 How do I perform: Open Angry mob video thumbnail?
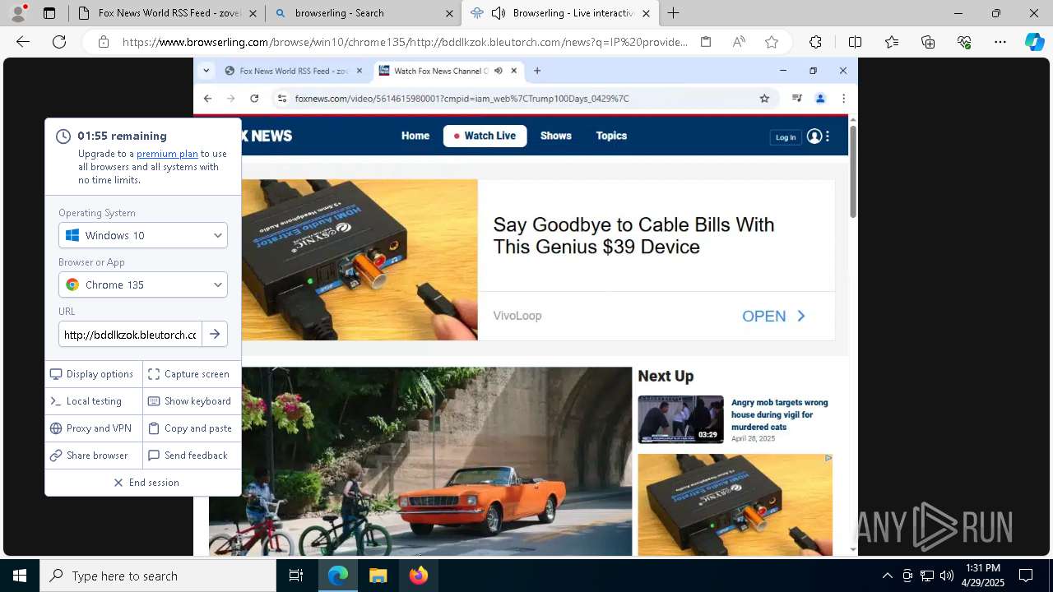coord(680,419)
